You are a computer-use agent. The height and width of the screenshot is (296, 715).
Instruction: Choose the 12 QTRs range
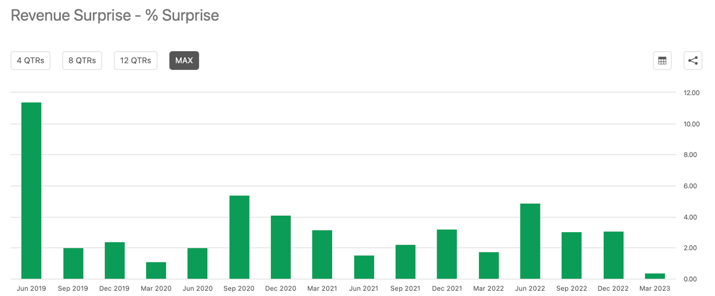pos(135,61)
